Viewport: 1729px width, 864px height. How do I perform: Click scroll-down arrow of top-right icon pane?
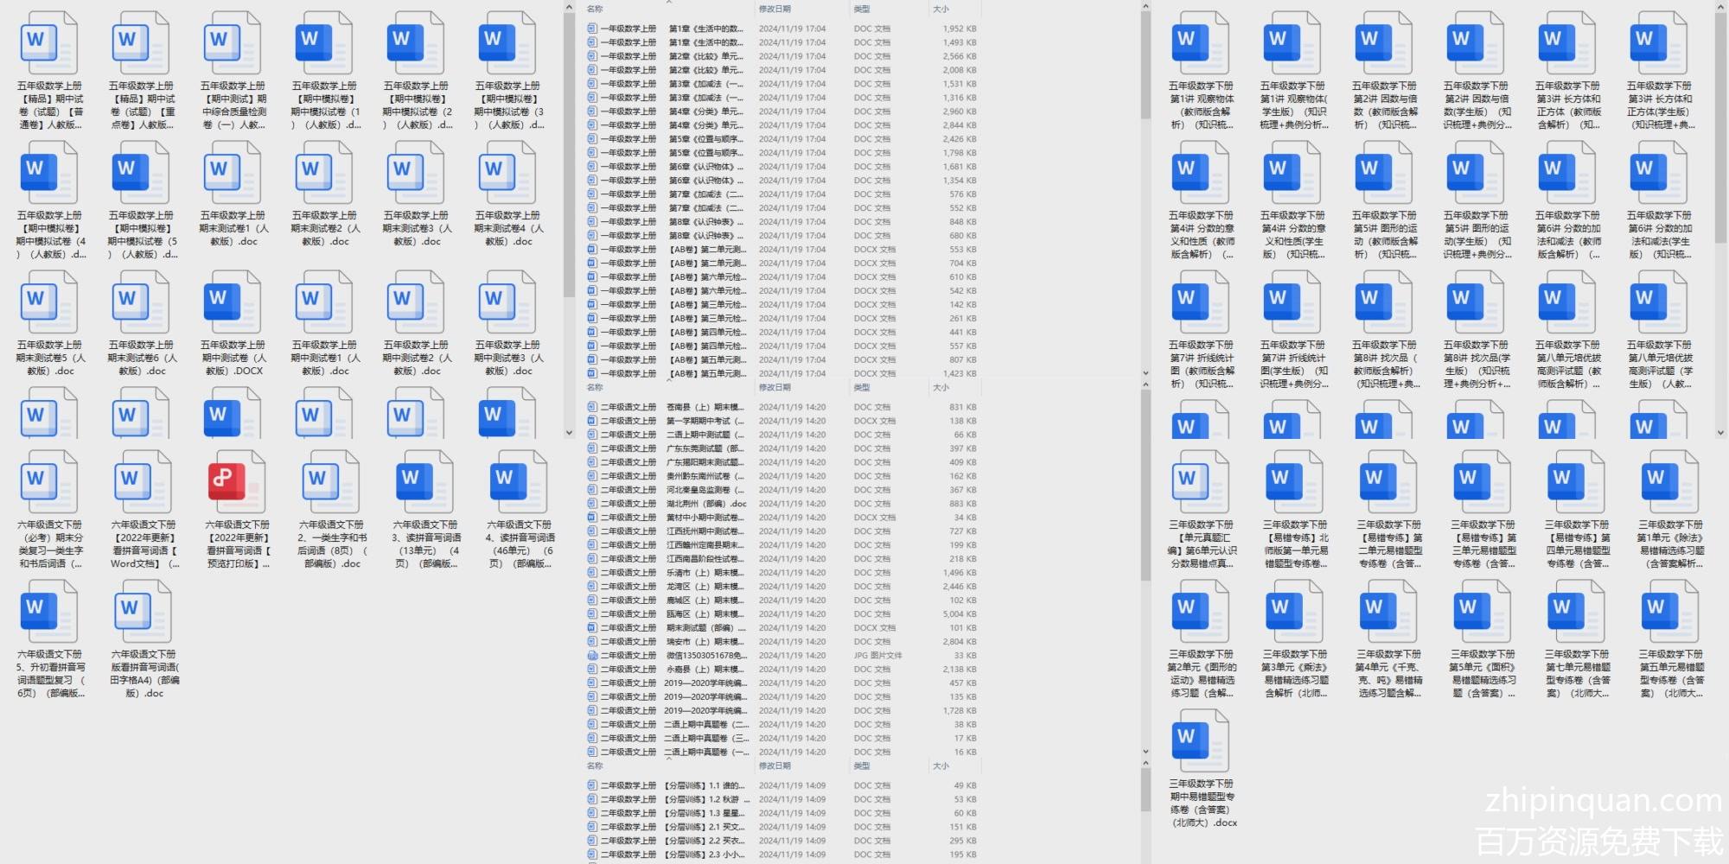(x=1720, y=432)
